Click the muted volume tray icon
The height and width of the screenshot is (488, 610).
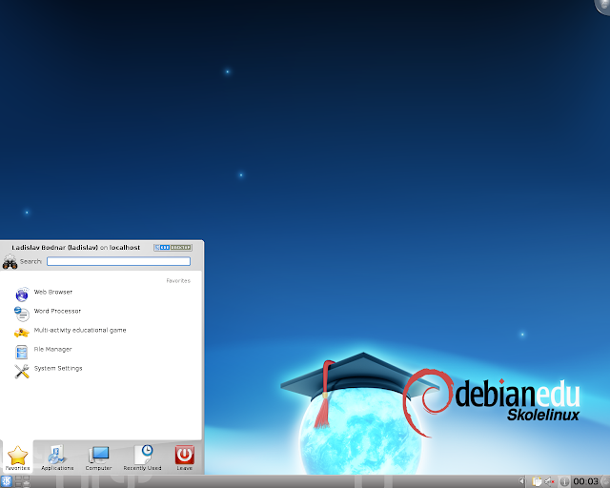[x=549, y=481]
